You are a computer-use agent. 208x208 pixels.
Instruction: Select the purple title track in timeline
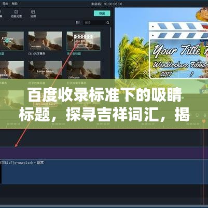(x=104, y=153)
